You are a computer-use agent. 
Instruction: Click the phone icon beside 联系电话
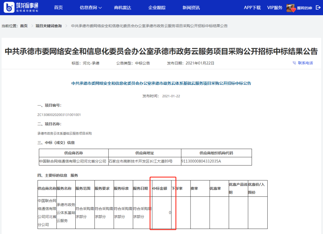[294, 63]
